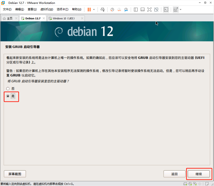Click the Unity mode icon
The height and width of the screenshot is (186, 214).
tap(156, 10)
